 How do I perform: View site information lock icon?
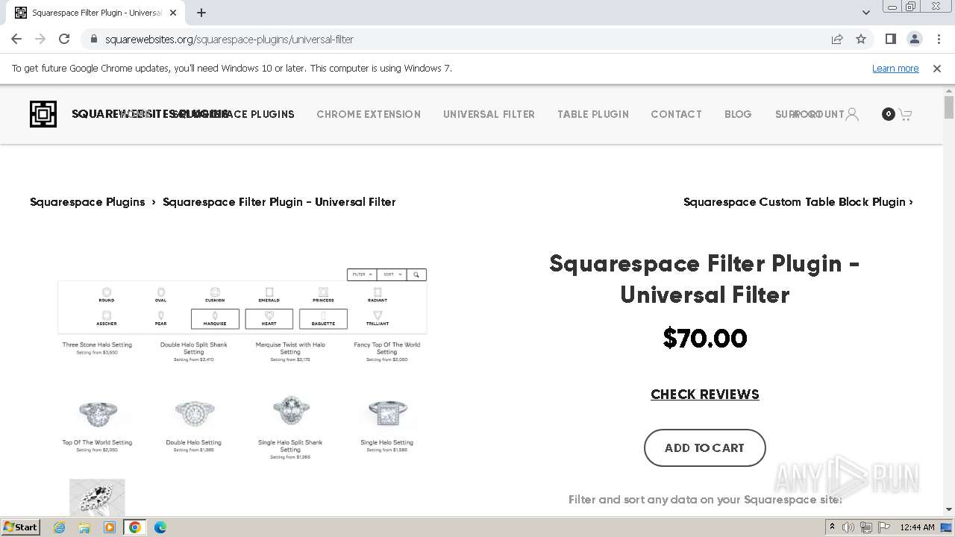coord(94,39)
